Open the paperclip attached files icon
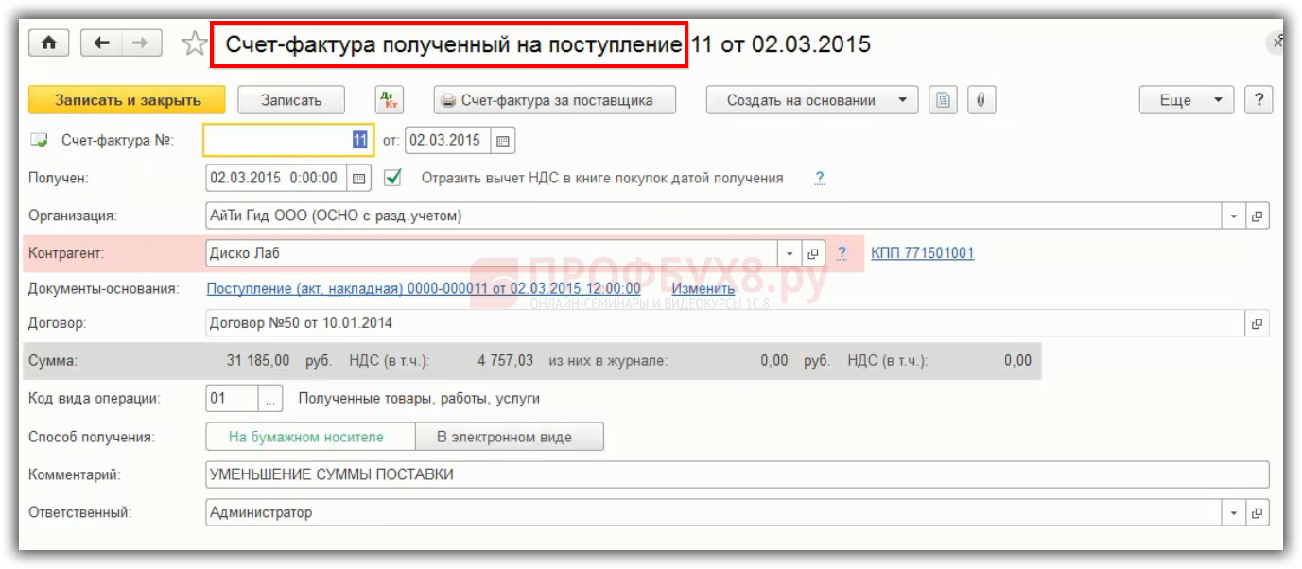The height and width of the screenshot is (569, 1302). [x=981, y=100]
